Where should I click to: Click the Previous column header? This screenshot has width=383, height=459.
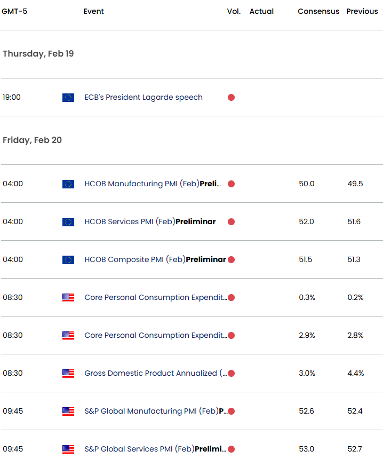(x=362, y=11)
